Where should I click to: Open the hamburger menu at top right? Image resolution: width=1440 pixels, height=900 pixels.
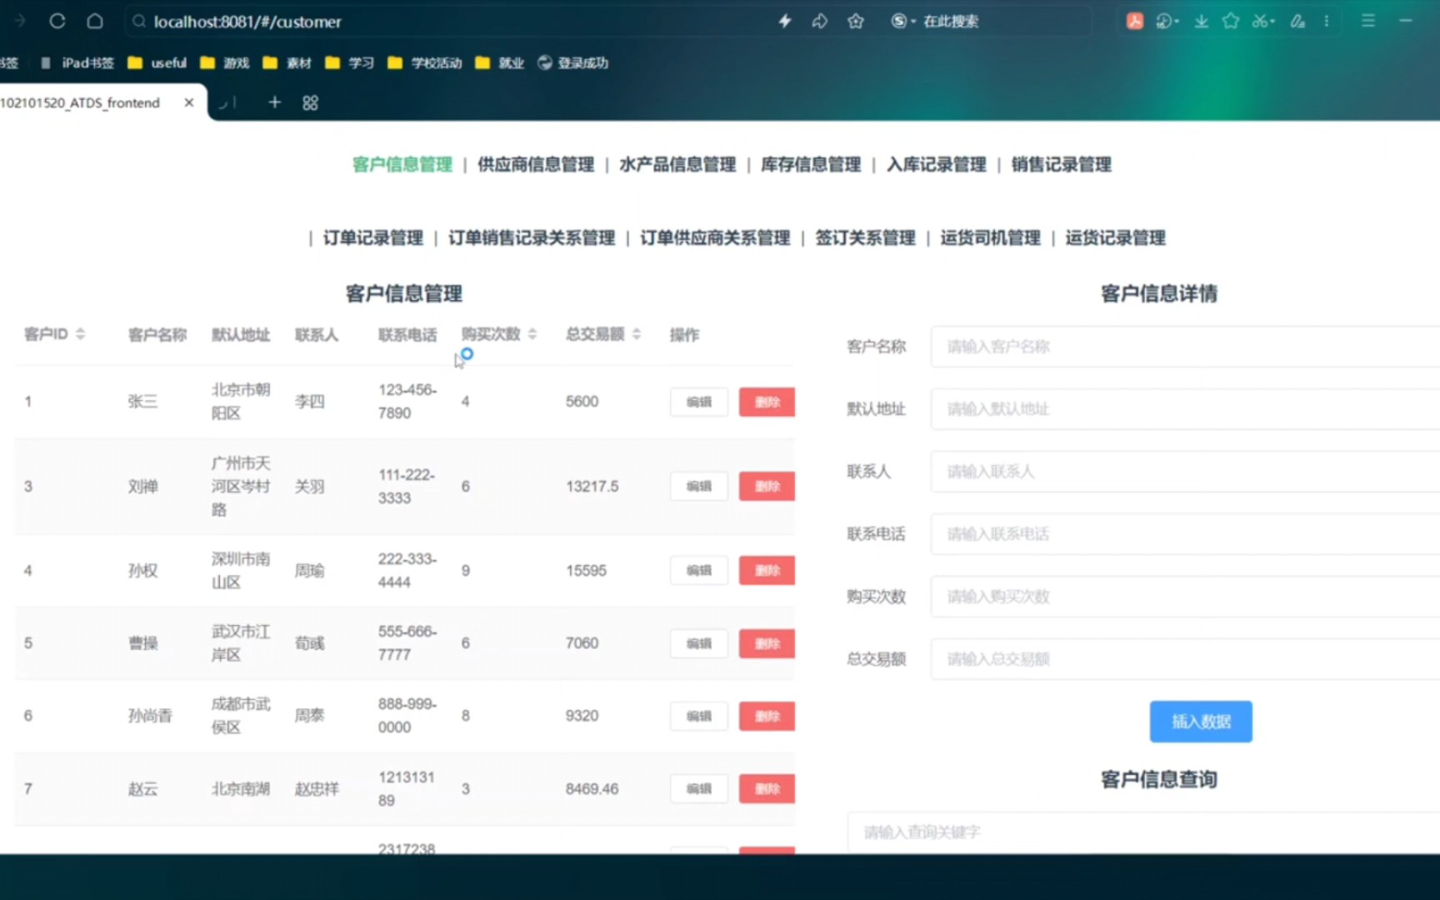1367,21
